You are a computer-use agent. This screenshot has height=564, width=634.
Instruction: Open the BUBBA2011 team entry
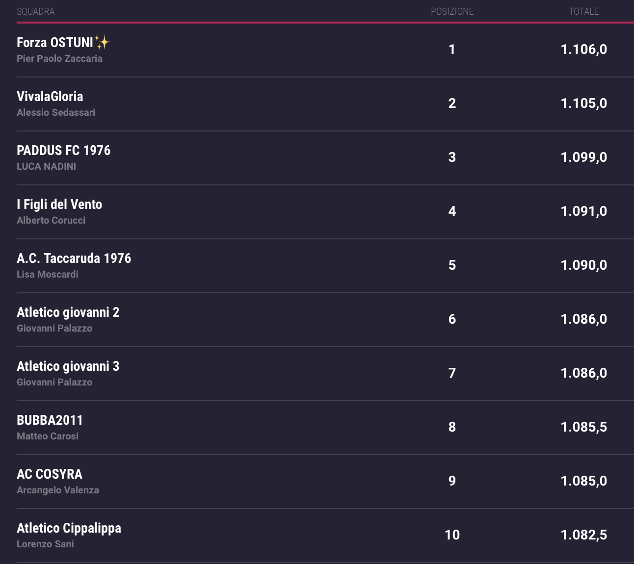pyautogui.click(x=50, y=420)
